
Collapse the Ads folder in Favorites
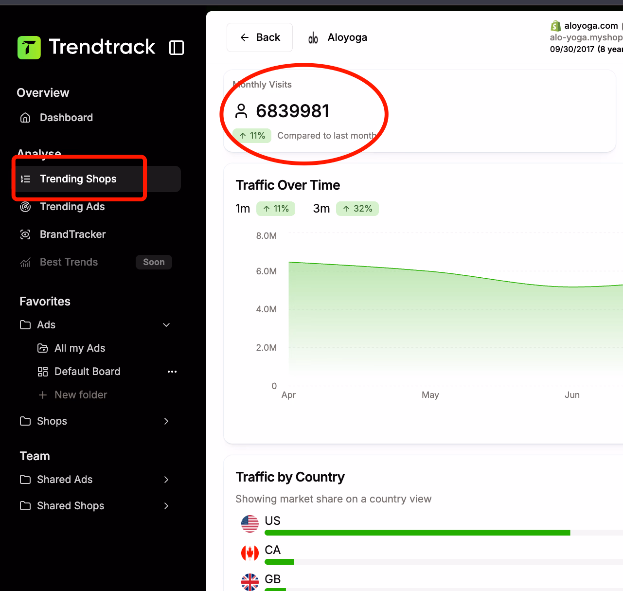point(166,324)
